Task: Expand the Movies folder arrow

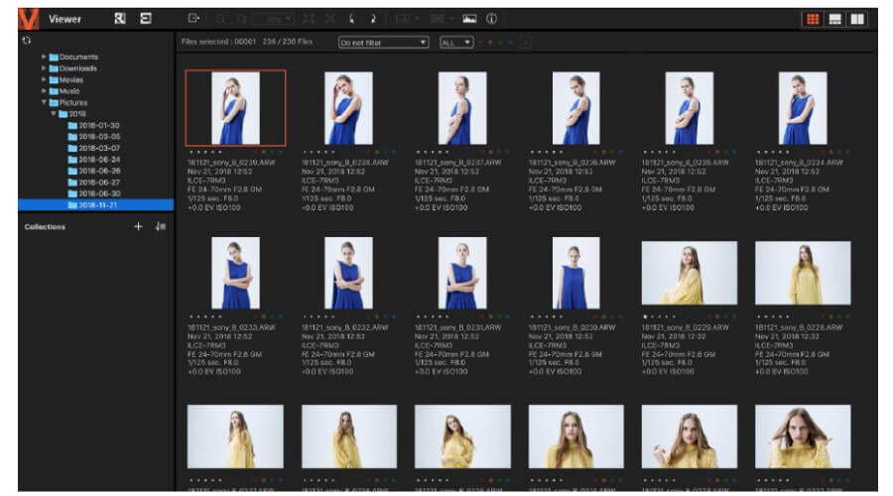Action: coord(44,79)
